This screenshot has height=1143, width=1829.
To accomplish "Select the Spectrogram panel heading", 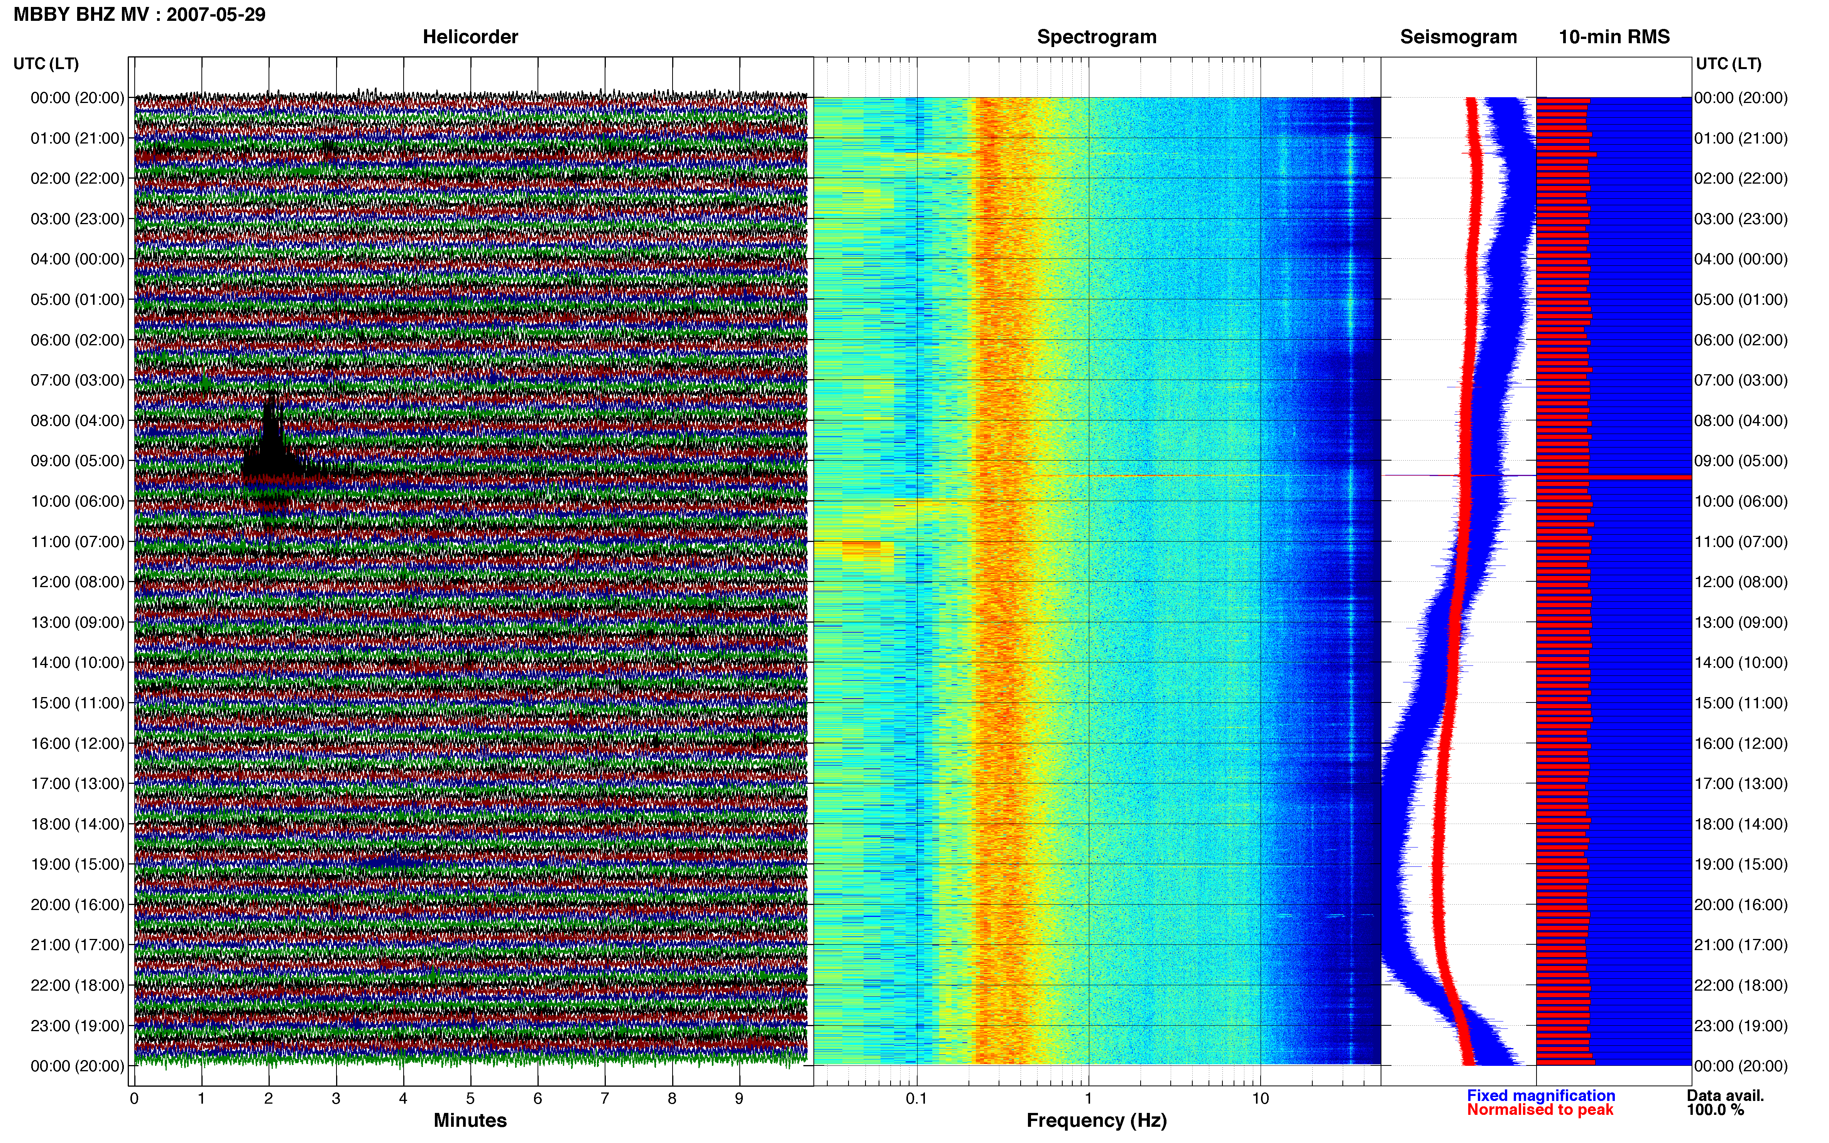I will (1096, 36).
